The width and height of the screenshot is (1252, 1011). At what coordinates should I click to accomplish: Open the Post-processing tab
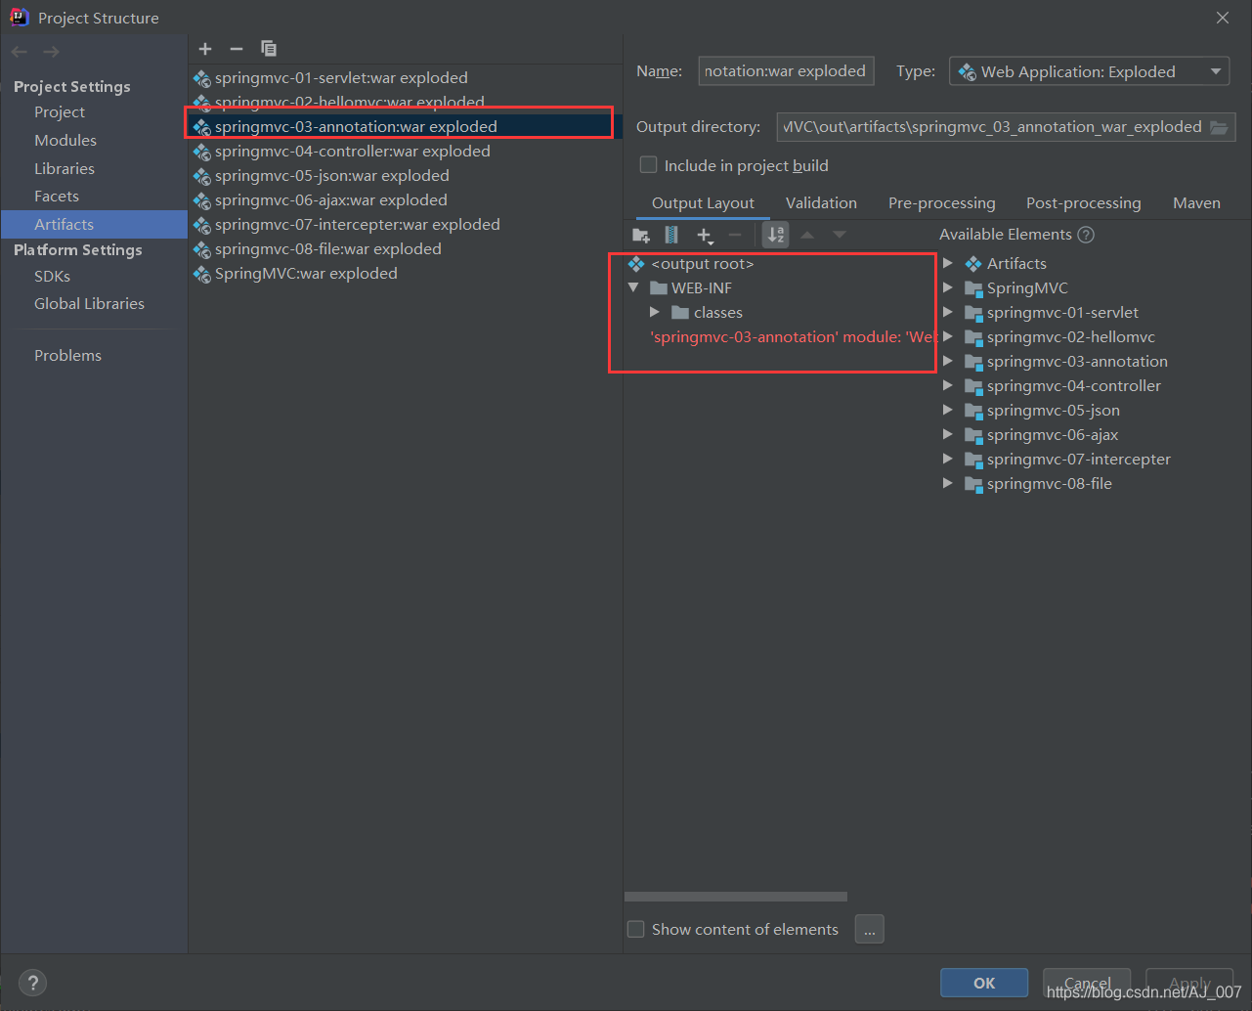click(x=1083, y=203)
